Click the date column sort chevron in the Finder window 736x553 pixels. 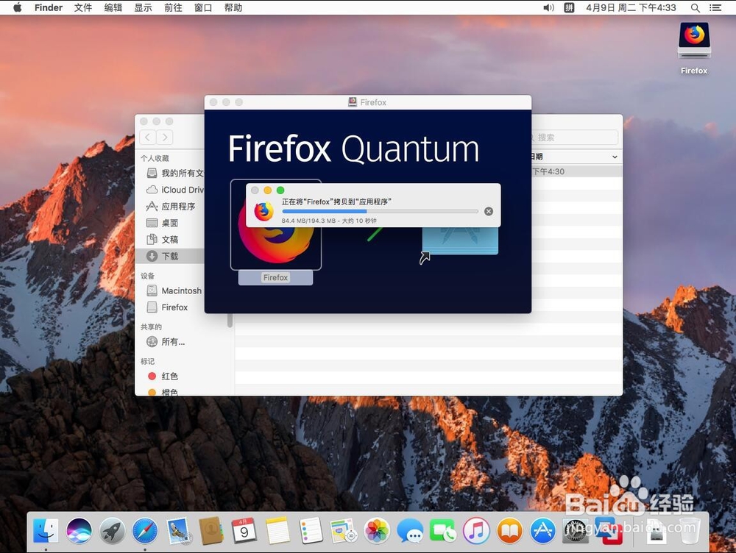pyautogui.click(x=615, y=157)
